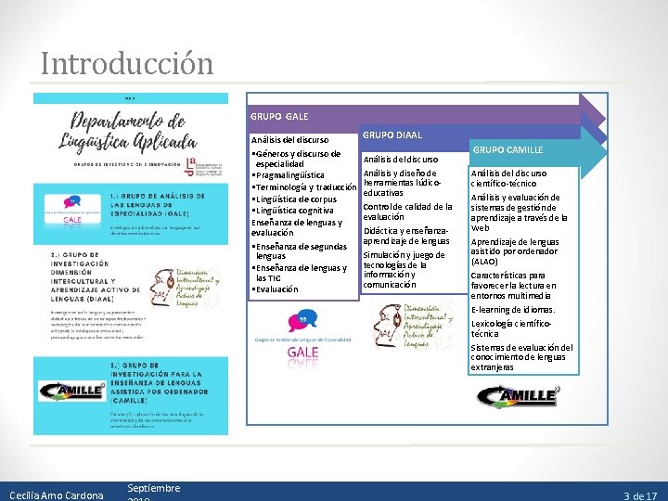Click 'Análisis y diseño de herramientas lúdico-educativas'
Viewport: 668px width, 501px height.
point(402,183)
